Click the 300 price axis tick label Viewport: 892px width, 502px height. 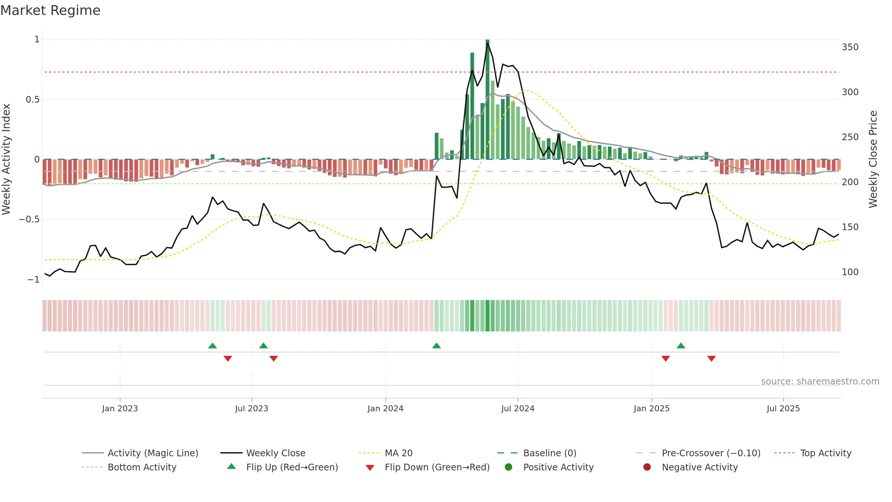pyautogui.click(x=850, y=92)
